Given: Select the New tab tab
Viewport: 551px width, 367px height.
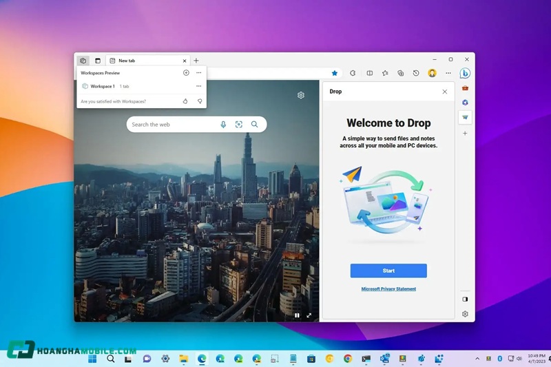Looking at the screenshot, I should pyautogui.click(x=145, y=61).
